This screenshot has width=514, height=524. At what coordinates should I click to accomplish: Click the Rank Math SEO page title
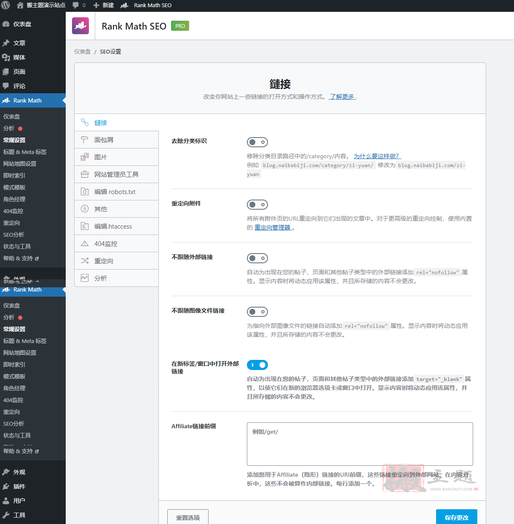[x=134, y=26]
